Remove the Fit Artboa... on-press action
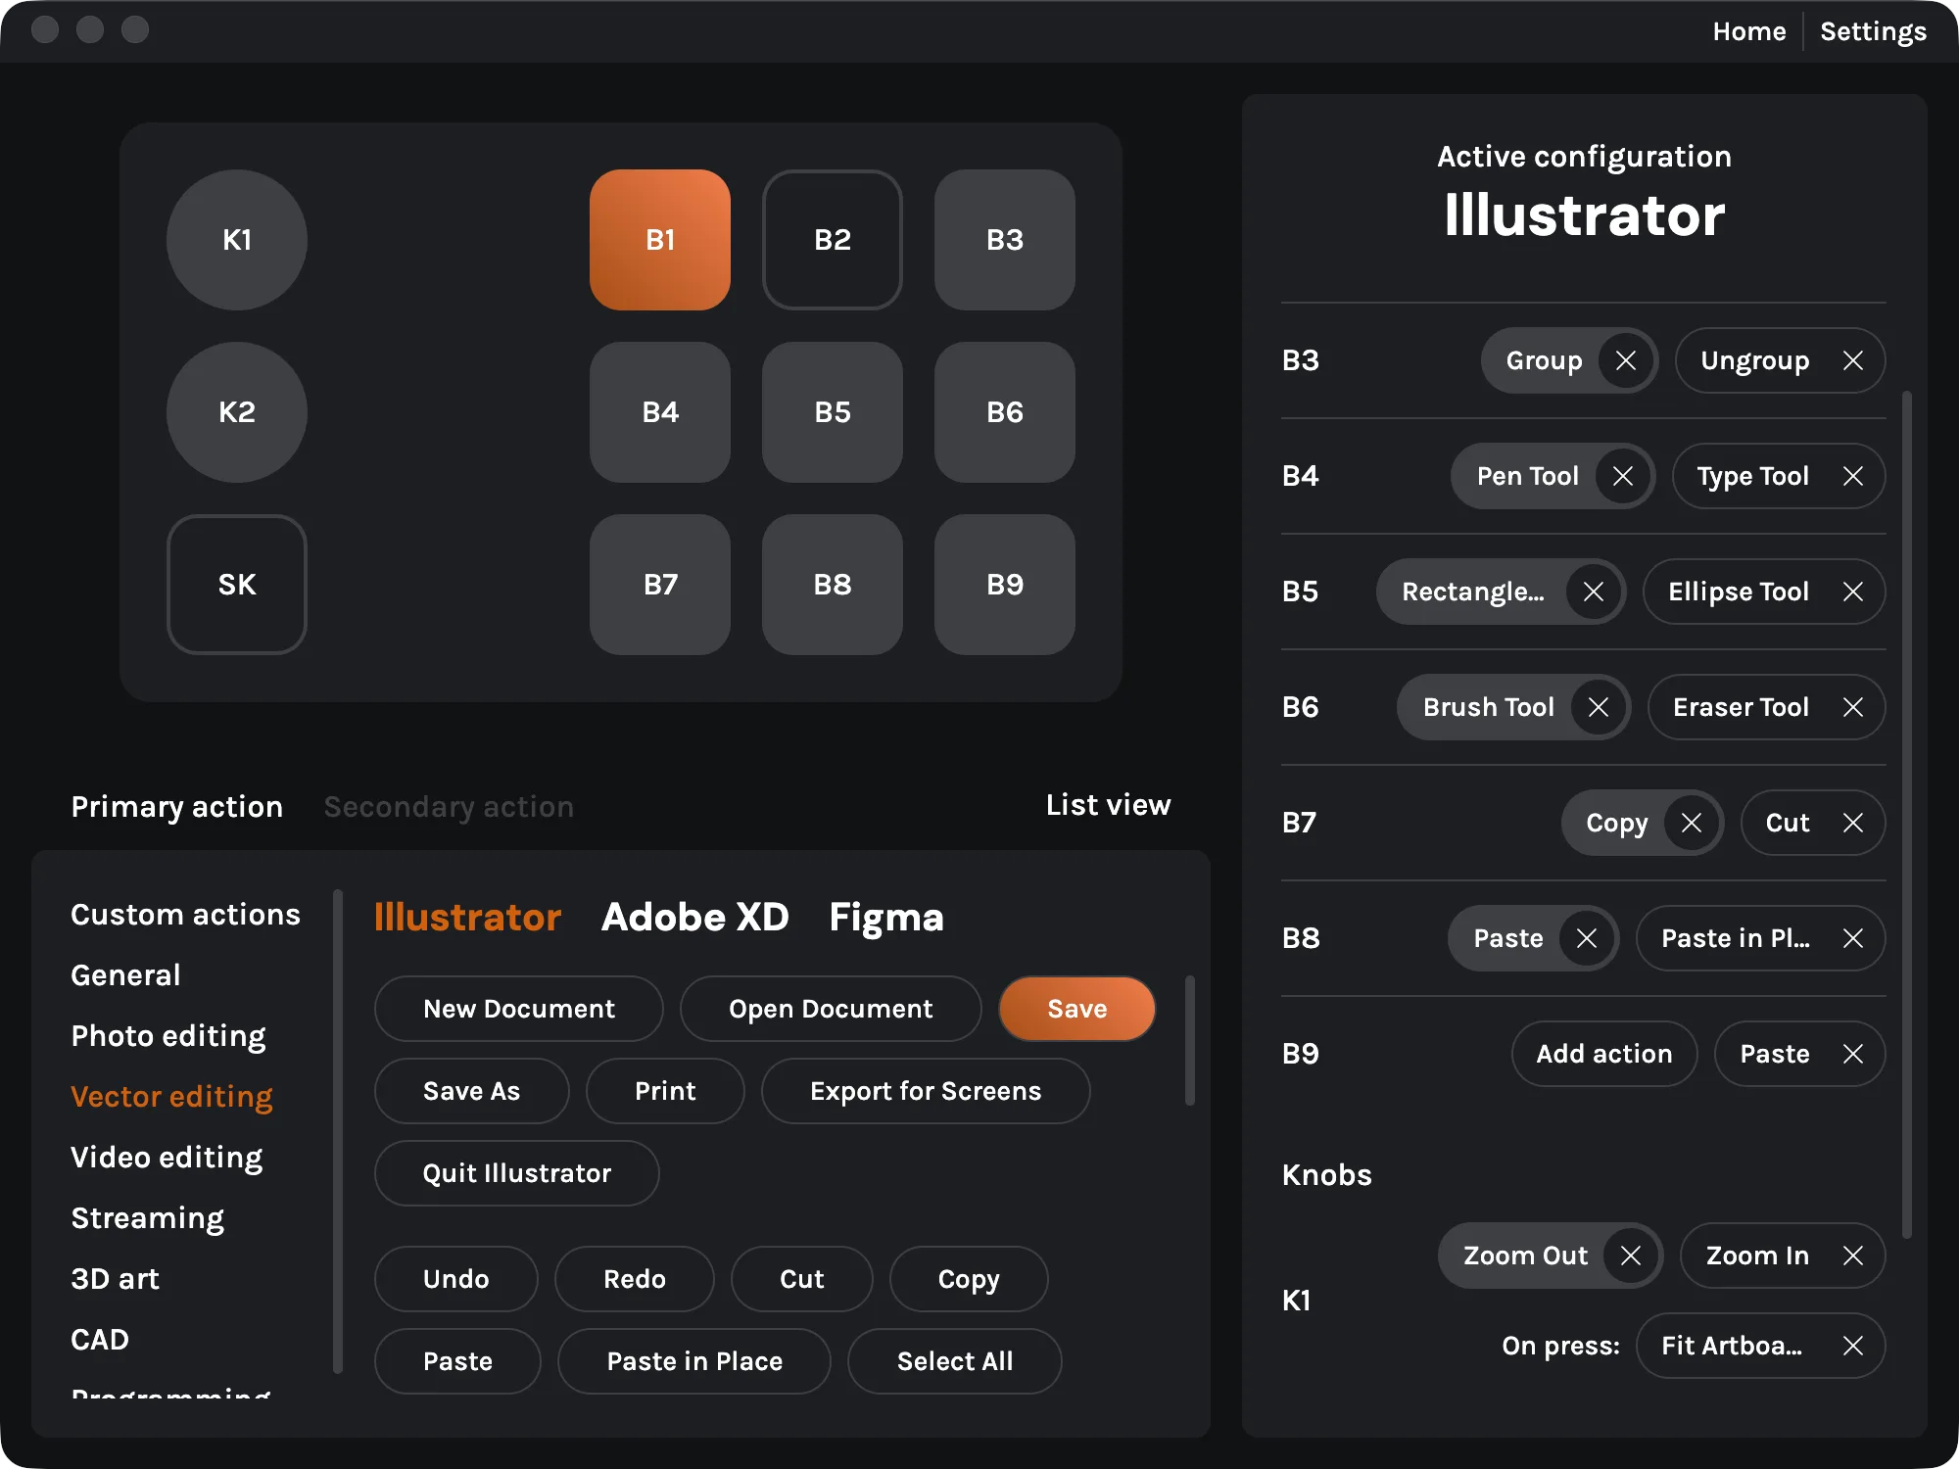The height and width of the screenshot is (1469, 1959). click(x=1852, y=1346)
